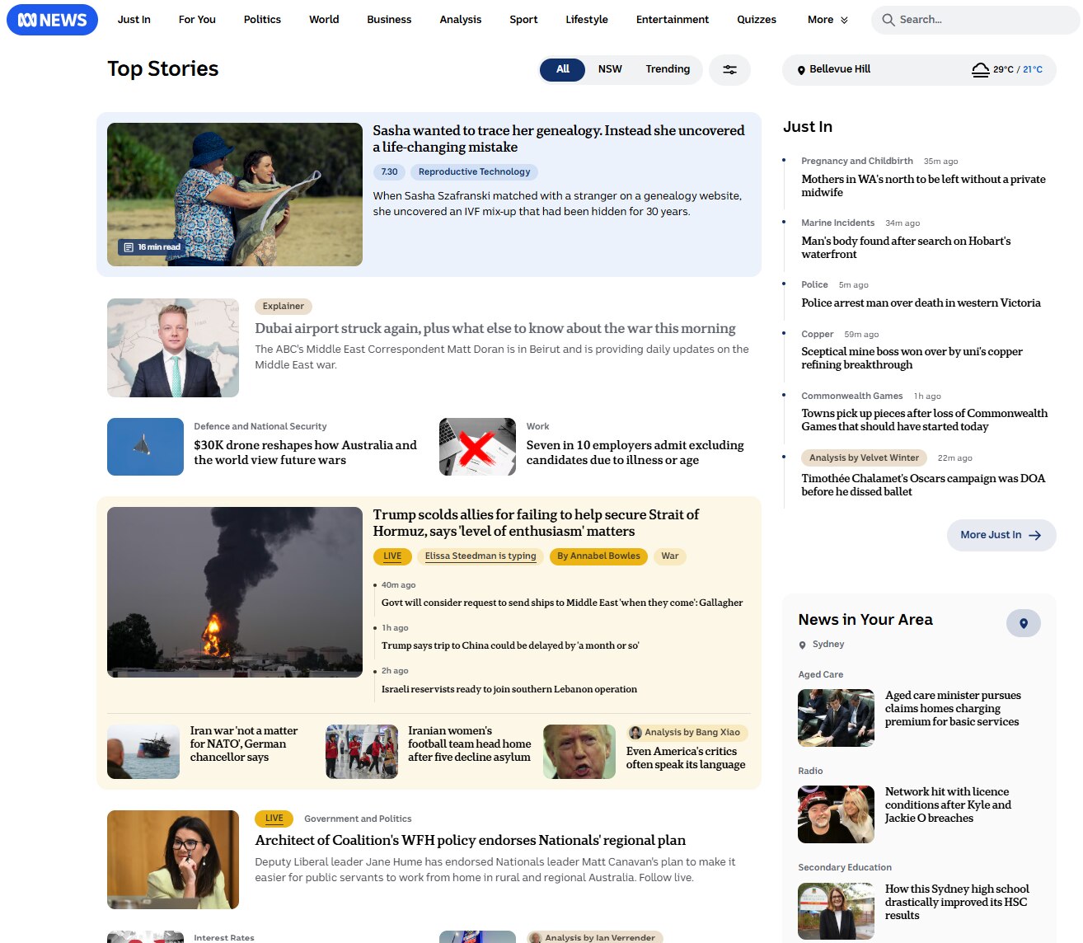Open Iranian women's football team story
The width and height of the screenshot is (1083, 943).
pos(469,744)
